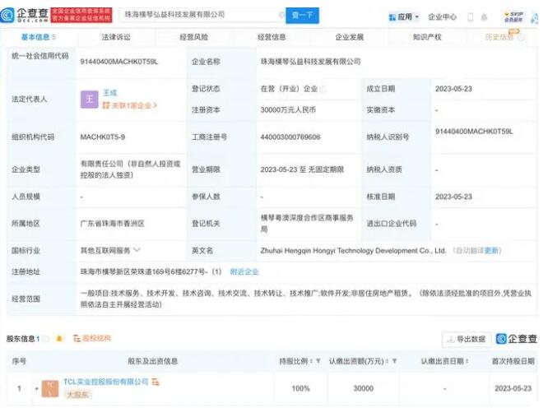Click the orange bell beside 股东信息
The image size is (548, 417).
point(59,339)
